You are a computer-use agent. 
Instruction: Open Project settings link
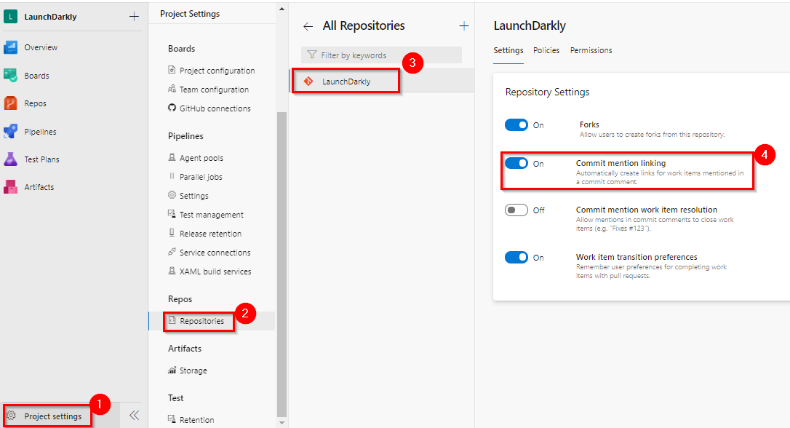(53, 416)
